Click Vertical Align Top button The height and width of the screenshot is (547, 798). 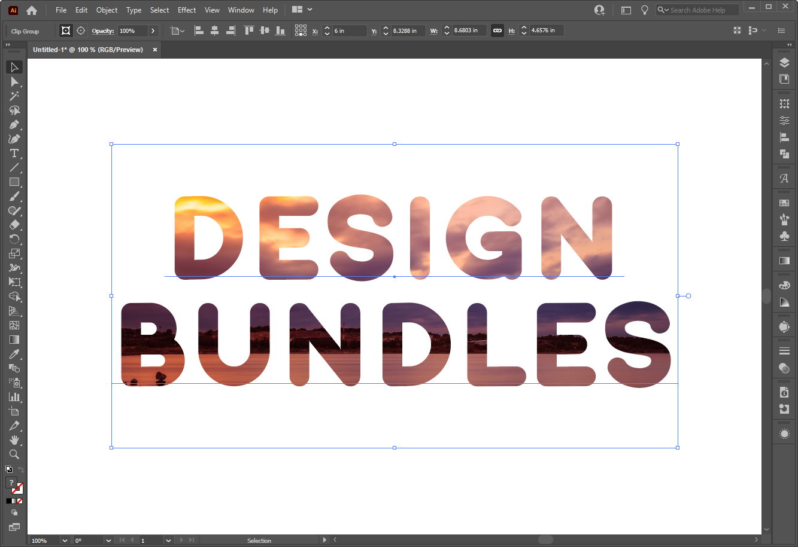249,30
